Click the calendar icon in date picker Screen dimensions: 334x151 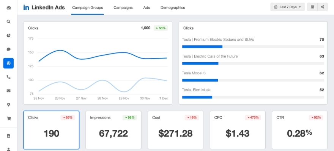click(276, 7)
